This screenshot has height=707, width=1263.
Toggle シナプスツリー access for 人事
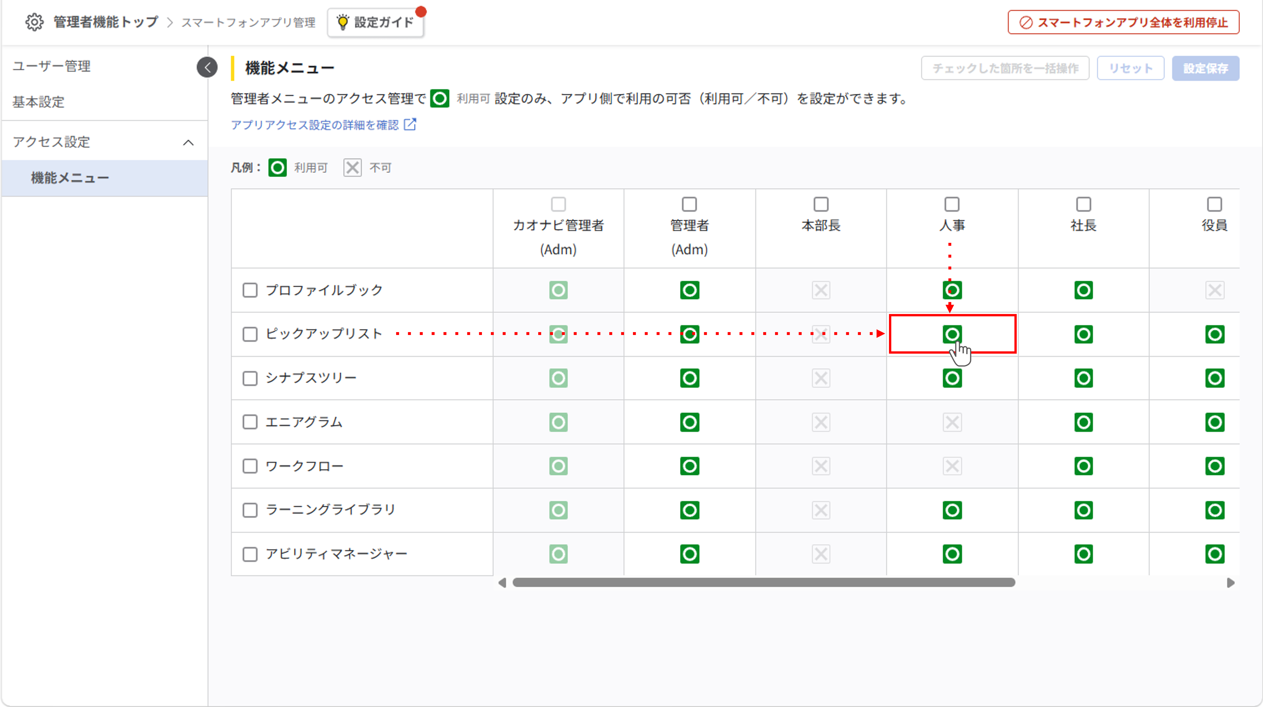[952, 378]
